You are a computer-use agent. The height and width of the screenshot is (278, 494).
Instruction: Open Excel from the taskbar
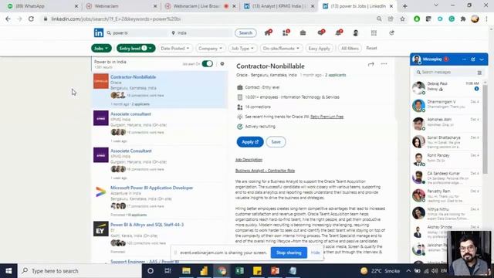pos(239,271)
